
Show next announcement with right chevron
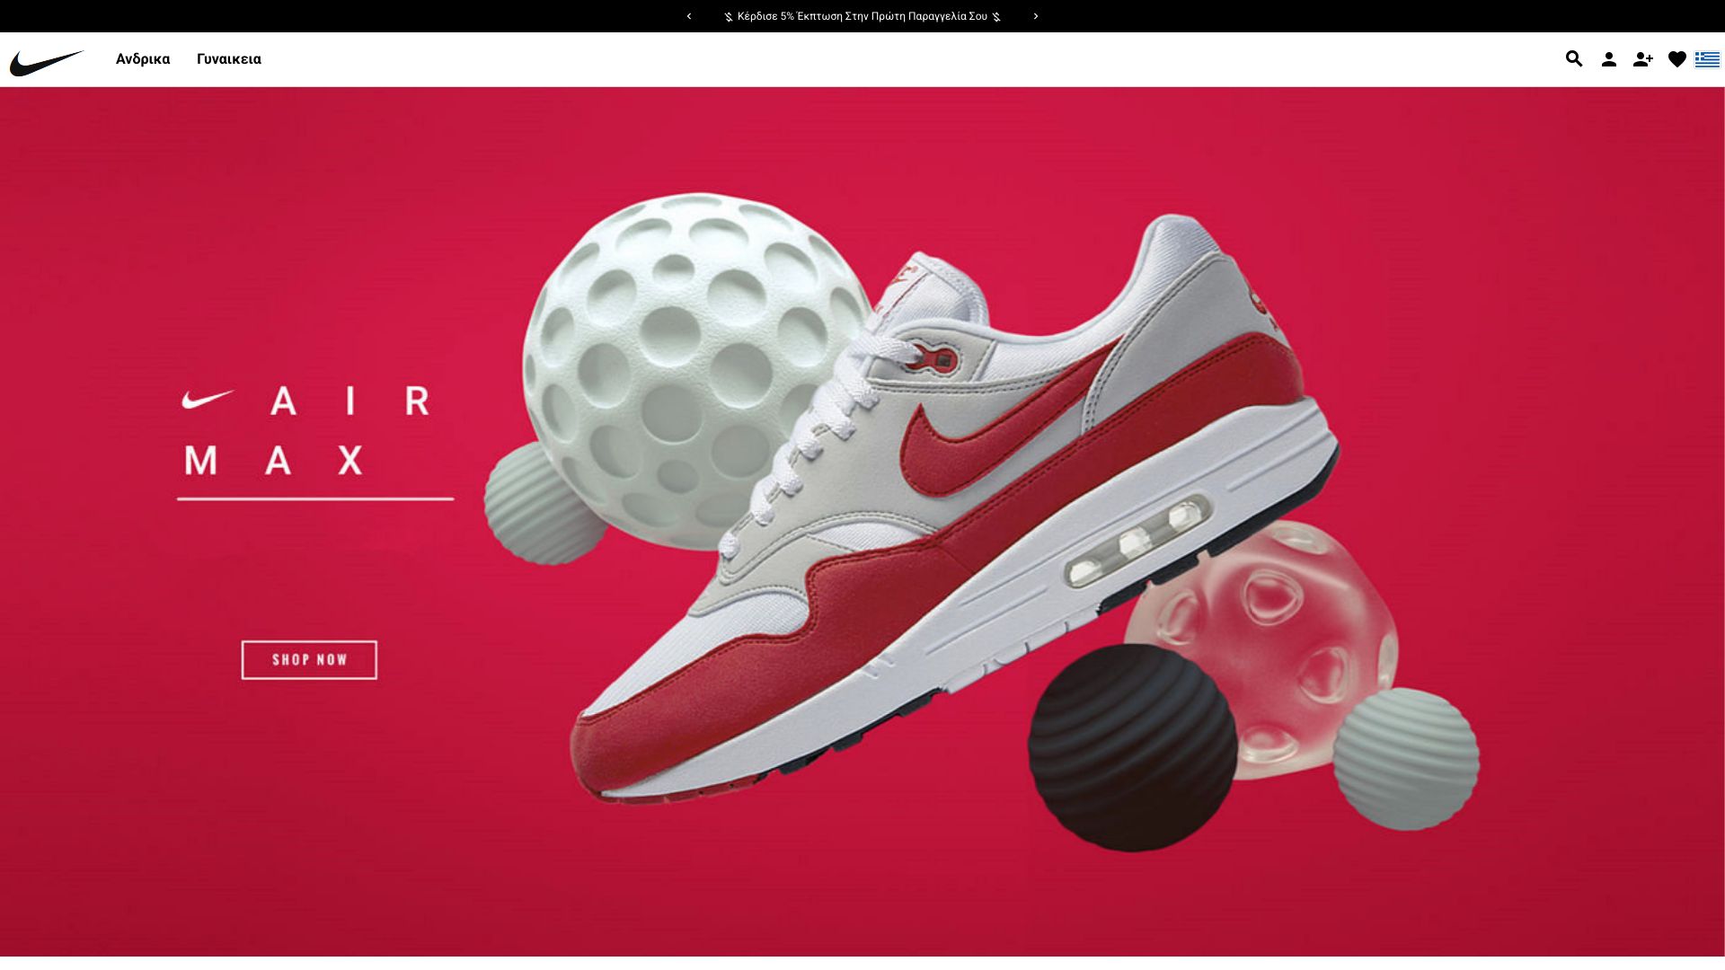pos(1036,16)
